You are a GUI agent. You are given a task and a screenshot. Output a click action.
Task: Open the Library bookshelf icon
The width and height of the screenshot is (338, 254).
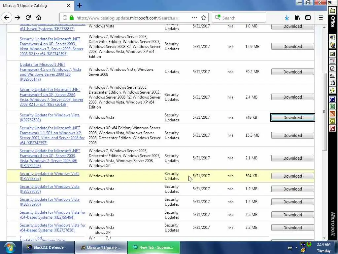(297, 18)
